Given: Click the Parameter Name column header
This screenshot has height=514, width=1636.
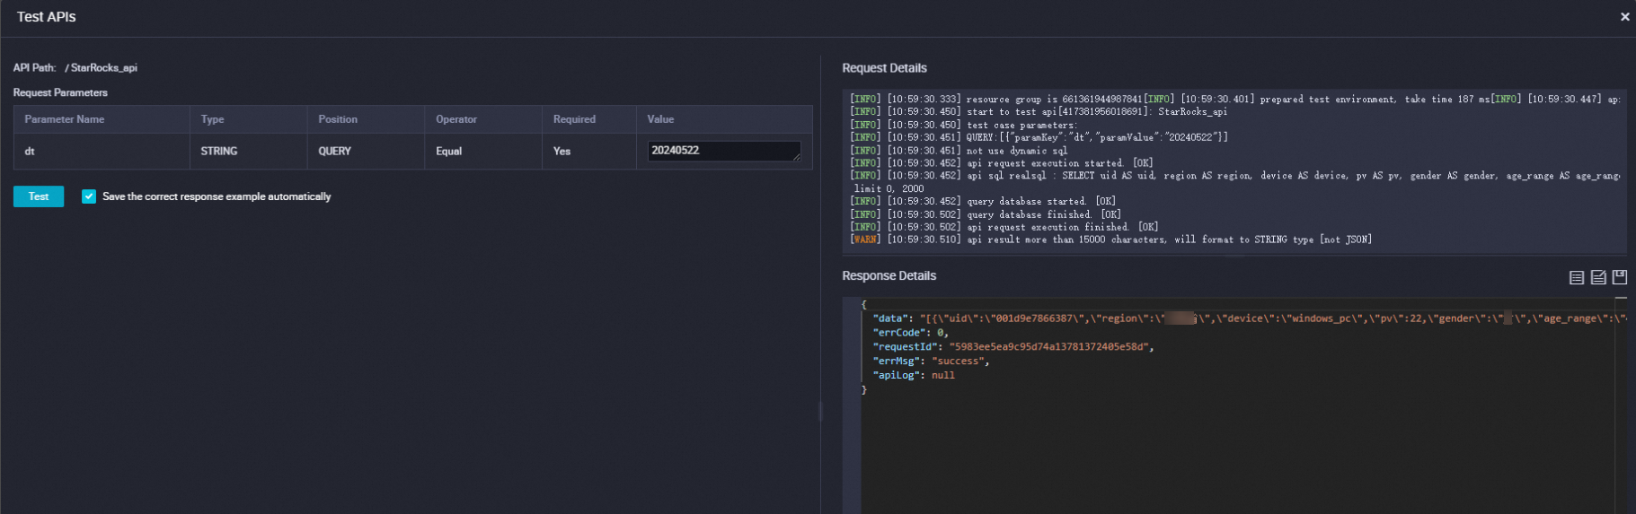Looking at the screenshot, I should click(x=65, y=119).
